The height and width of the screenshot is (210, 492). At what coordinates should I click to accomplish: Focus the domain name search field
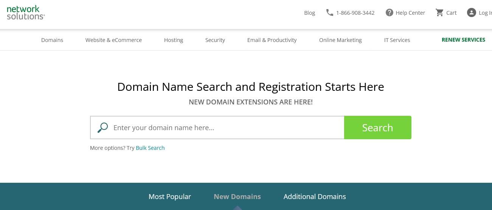217,128
